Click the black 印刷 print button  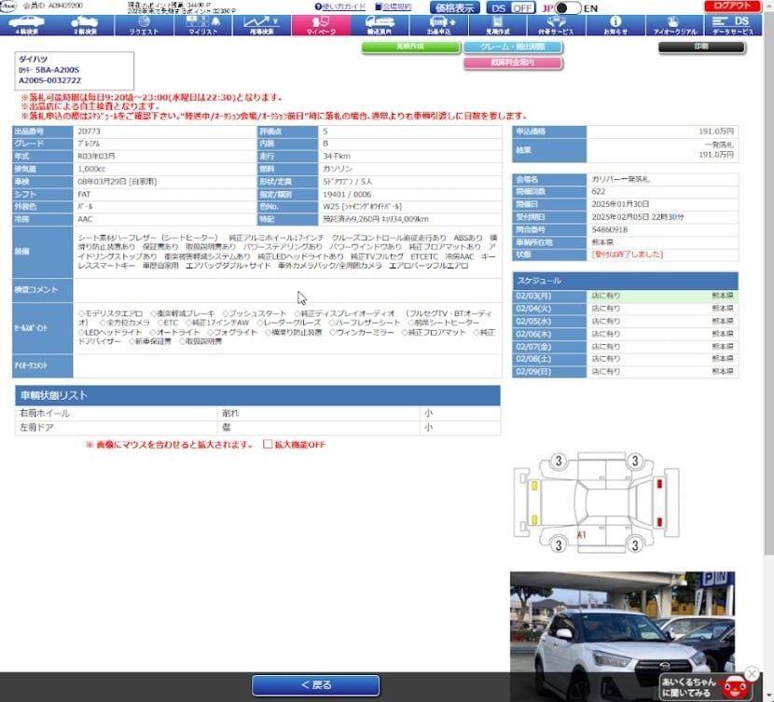click(701, 47)
